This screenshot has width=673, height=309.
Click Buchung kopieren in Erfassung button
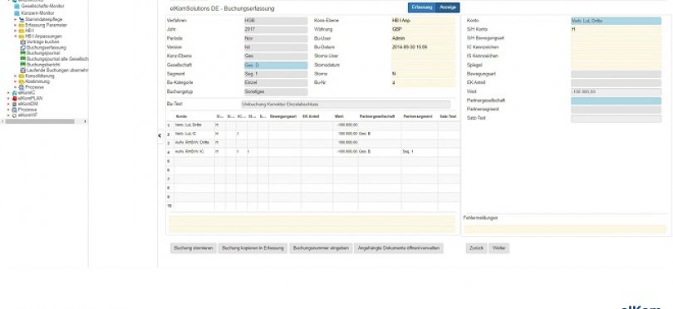tap(253, 248)
